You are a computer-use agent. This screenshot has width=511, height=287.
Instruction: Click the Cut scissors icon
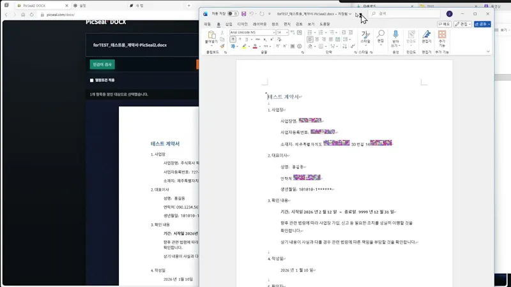(x=222, y=33)
